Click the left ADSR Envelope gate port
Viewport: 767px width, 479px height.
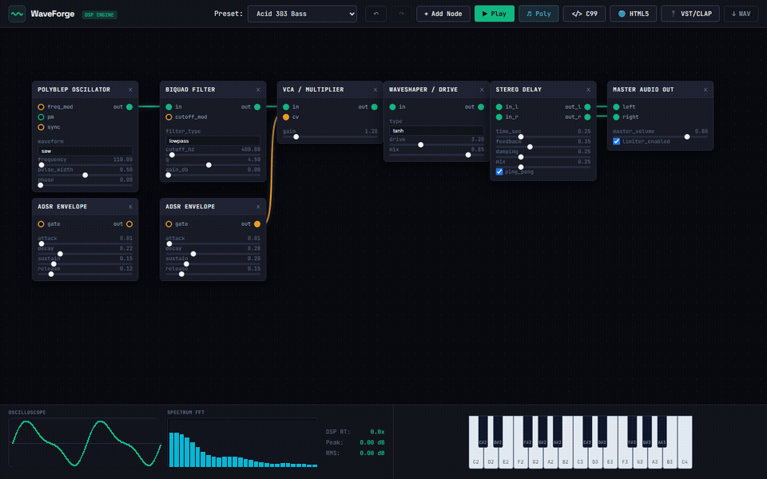tap(41, 224)
